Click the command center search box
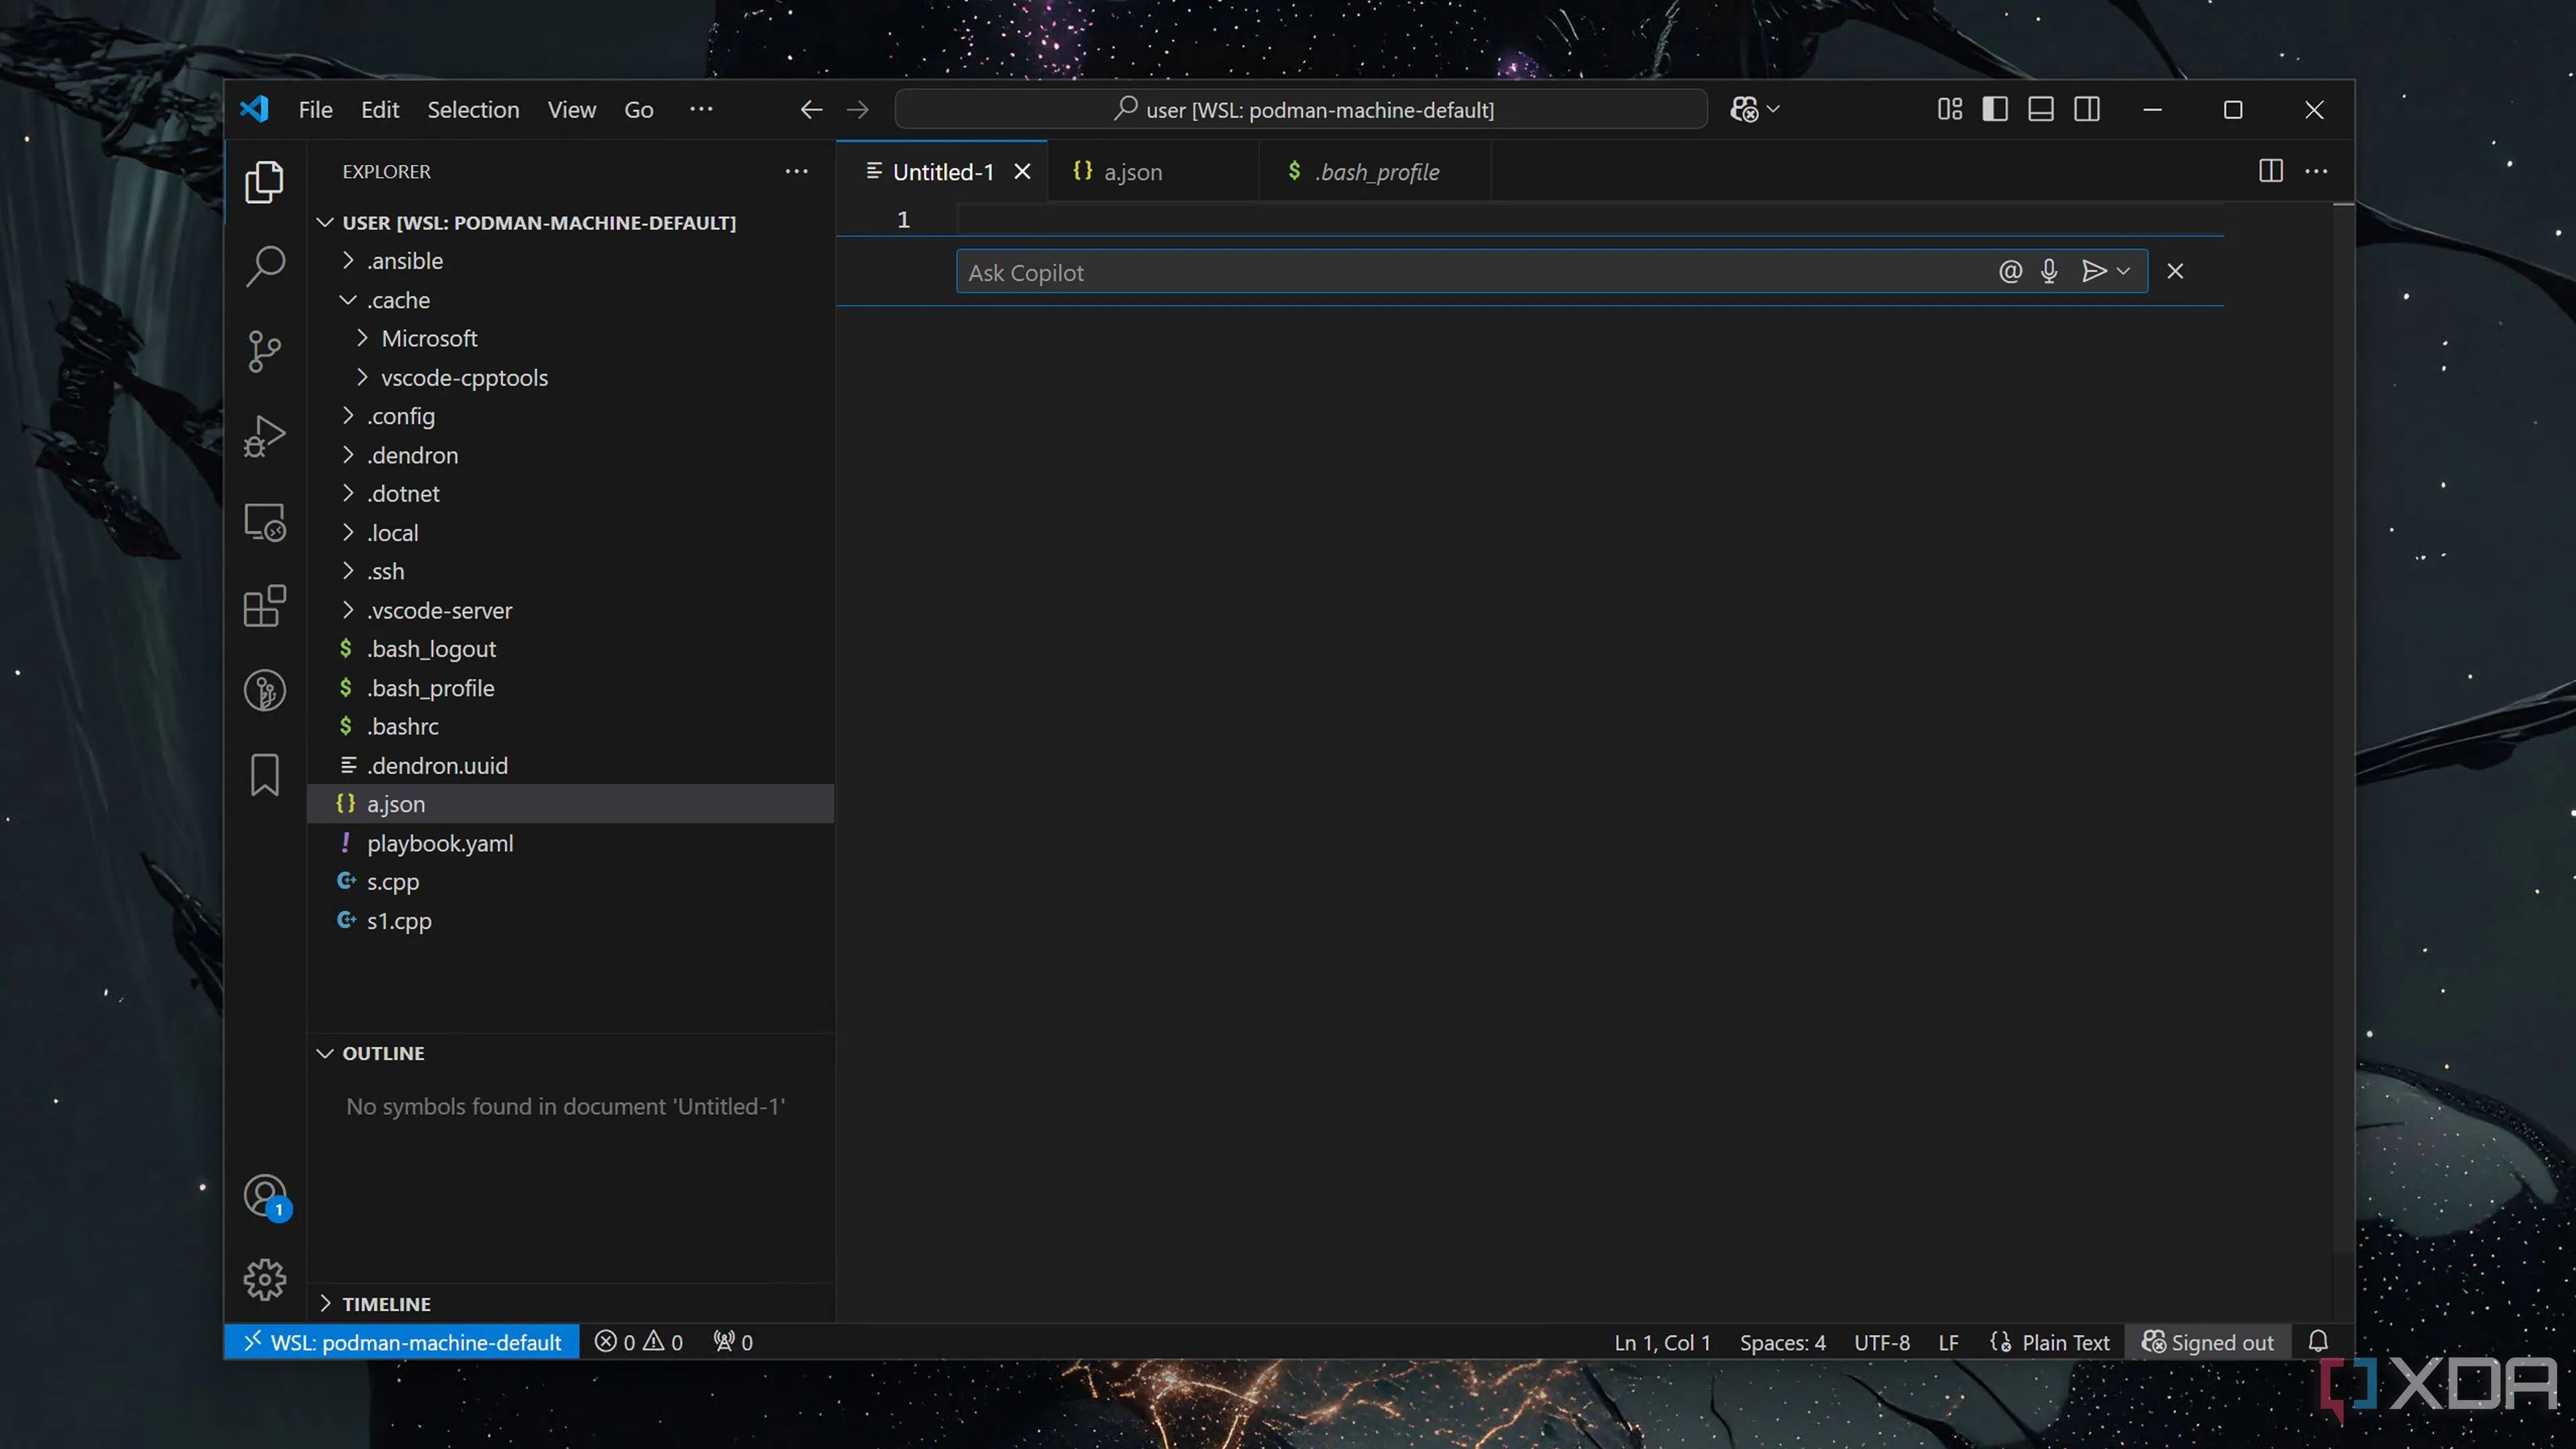The width and height of the screenshot is (2576, 1449). [1301, 109]
